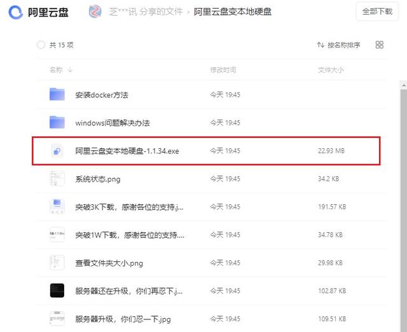Open the windows问题解决办法 folder name
Image resolution: width=407 pixels, height=332 pixels.
(113, 123)
